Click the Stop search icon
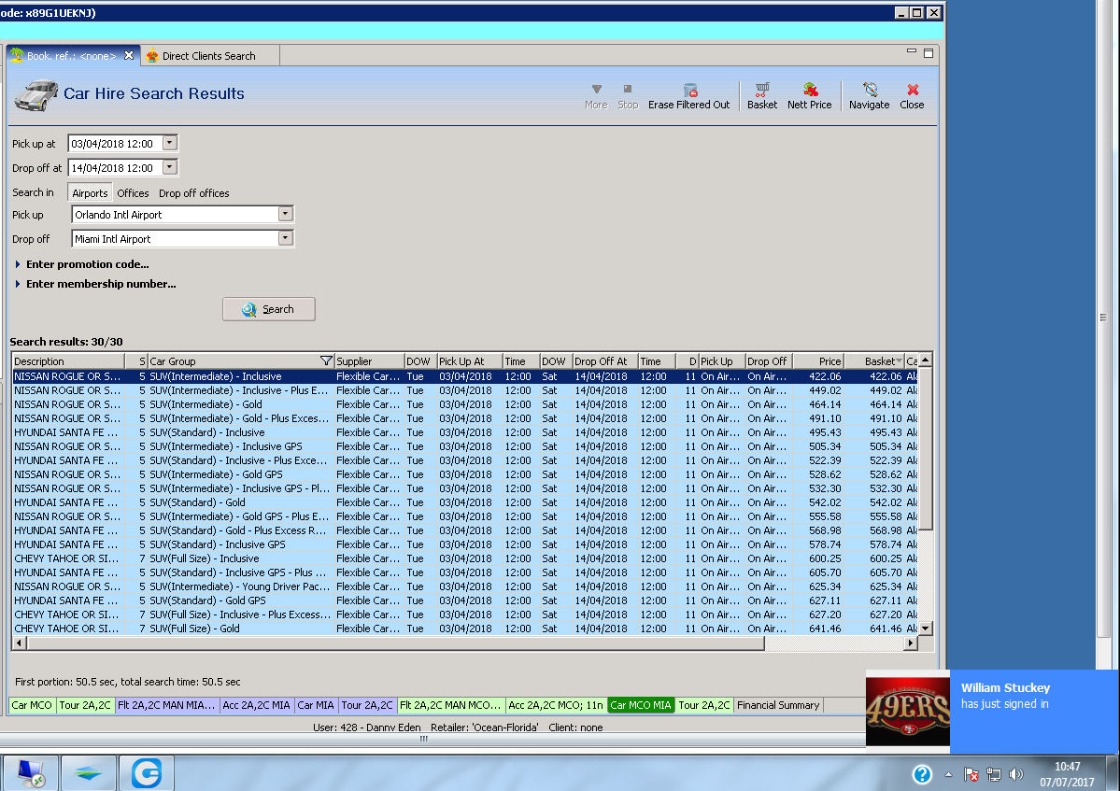This screenshot has height=791, width=1120. tap(628, 95)
